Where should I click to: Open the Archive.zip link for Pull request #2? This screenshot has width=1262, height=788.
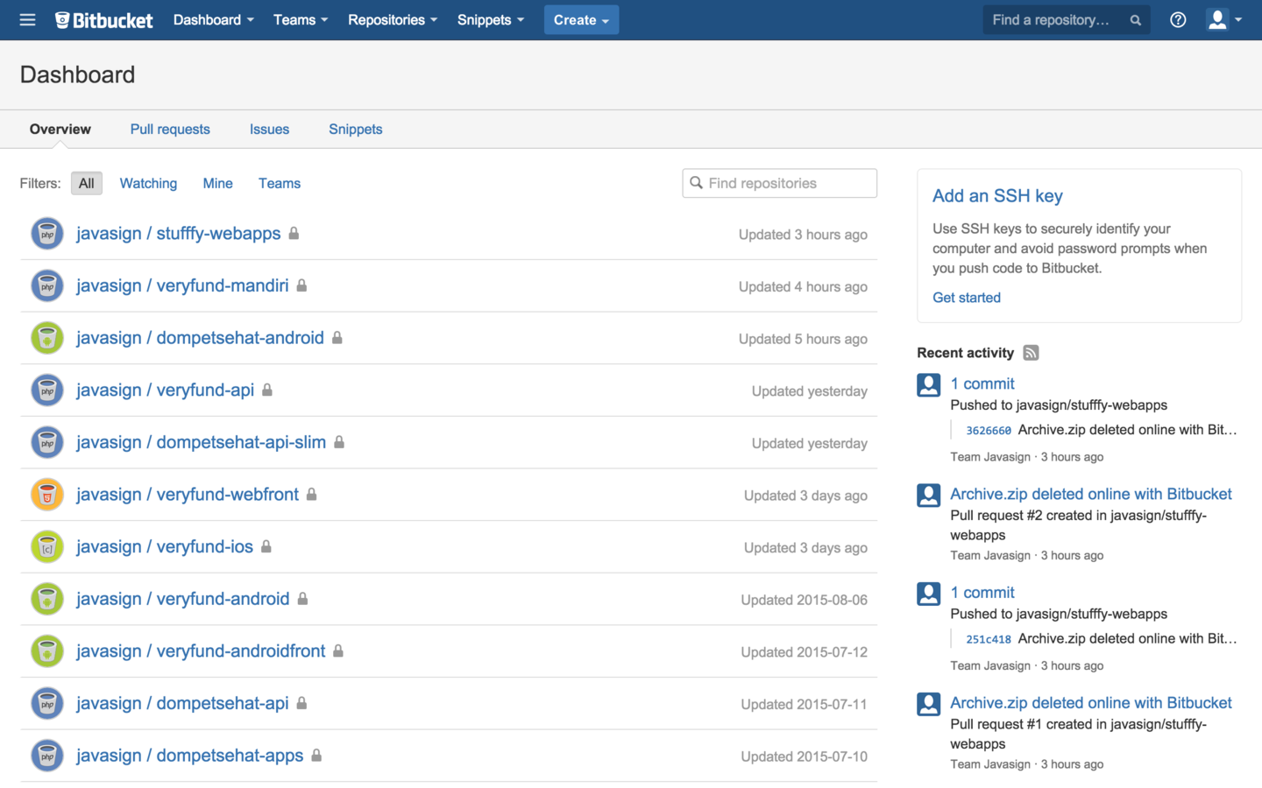tap(1091, 494)
